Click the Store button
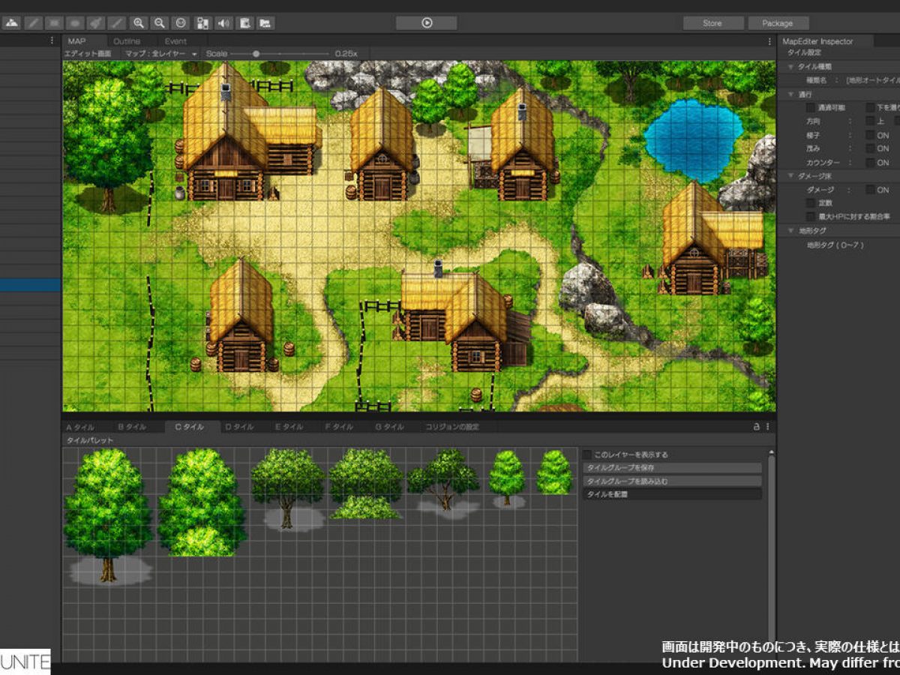 (712, 23)
